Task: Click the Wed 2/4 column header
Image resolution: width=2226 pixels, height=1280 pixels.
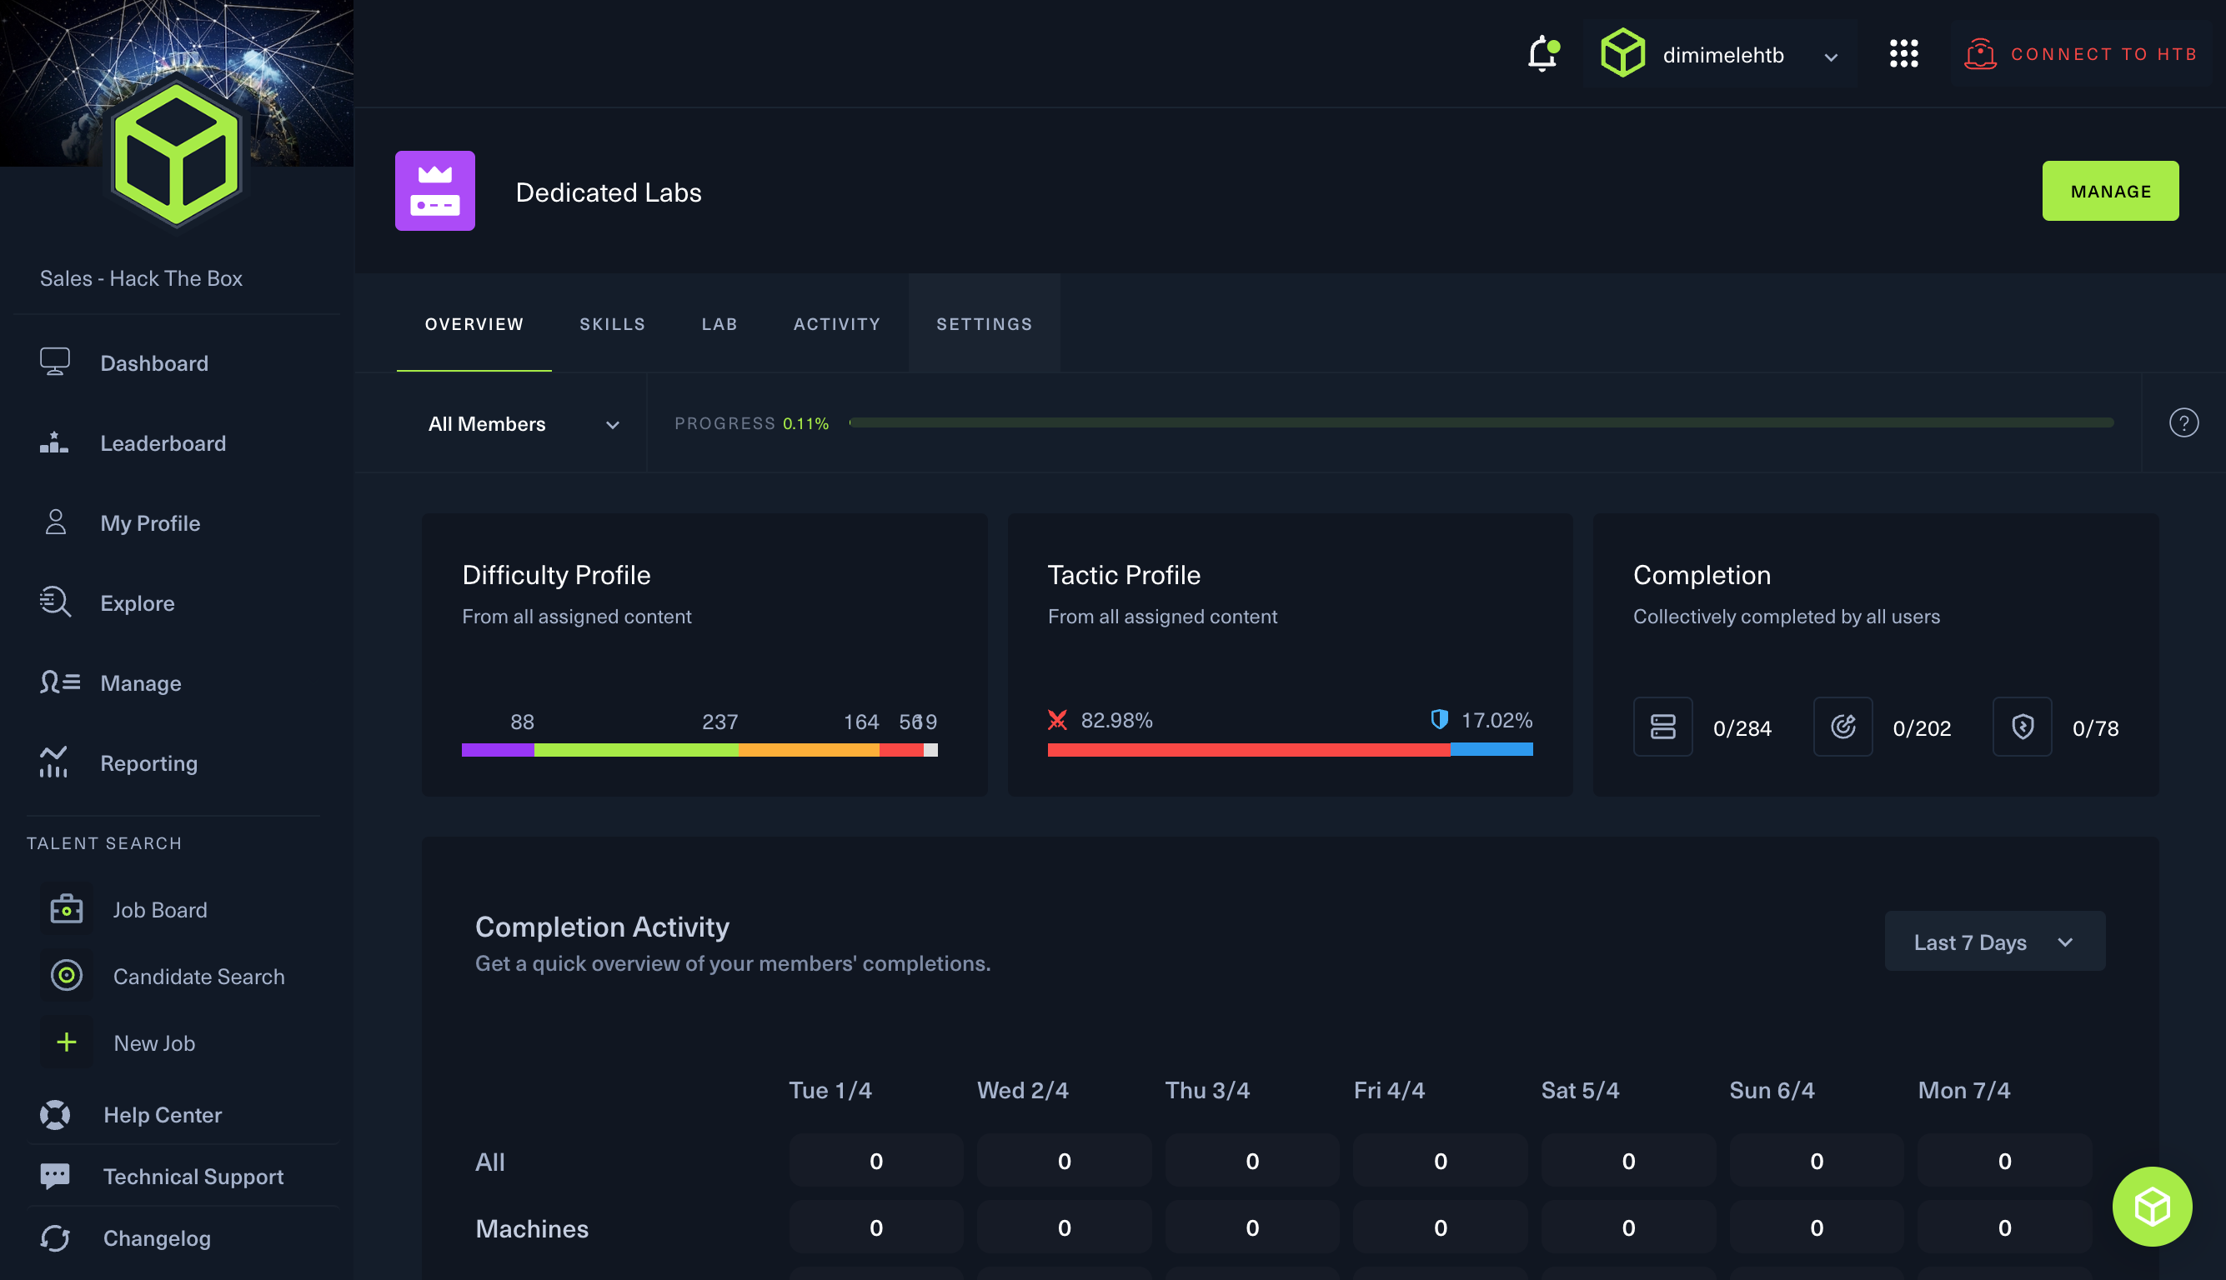Action: click(x=1022, y=1090)
